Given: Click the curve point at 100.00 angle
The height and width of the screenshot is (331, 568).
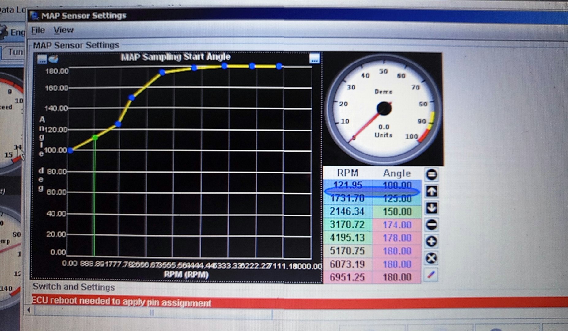Looking at the screenshot, I should [70, 150].
